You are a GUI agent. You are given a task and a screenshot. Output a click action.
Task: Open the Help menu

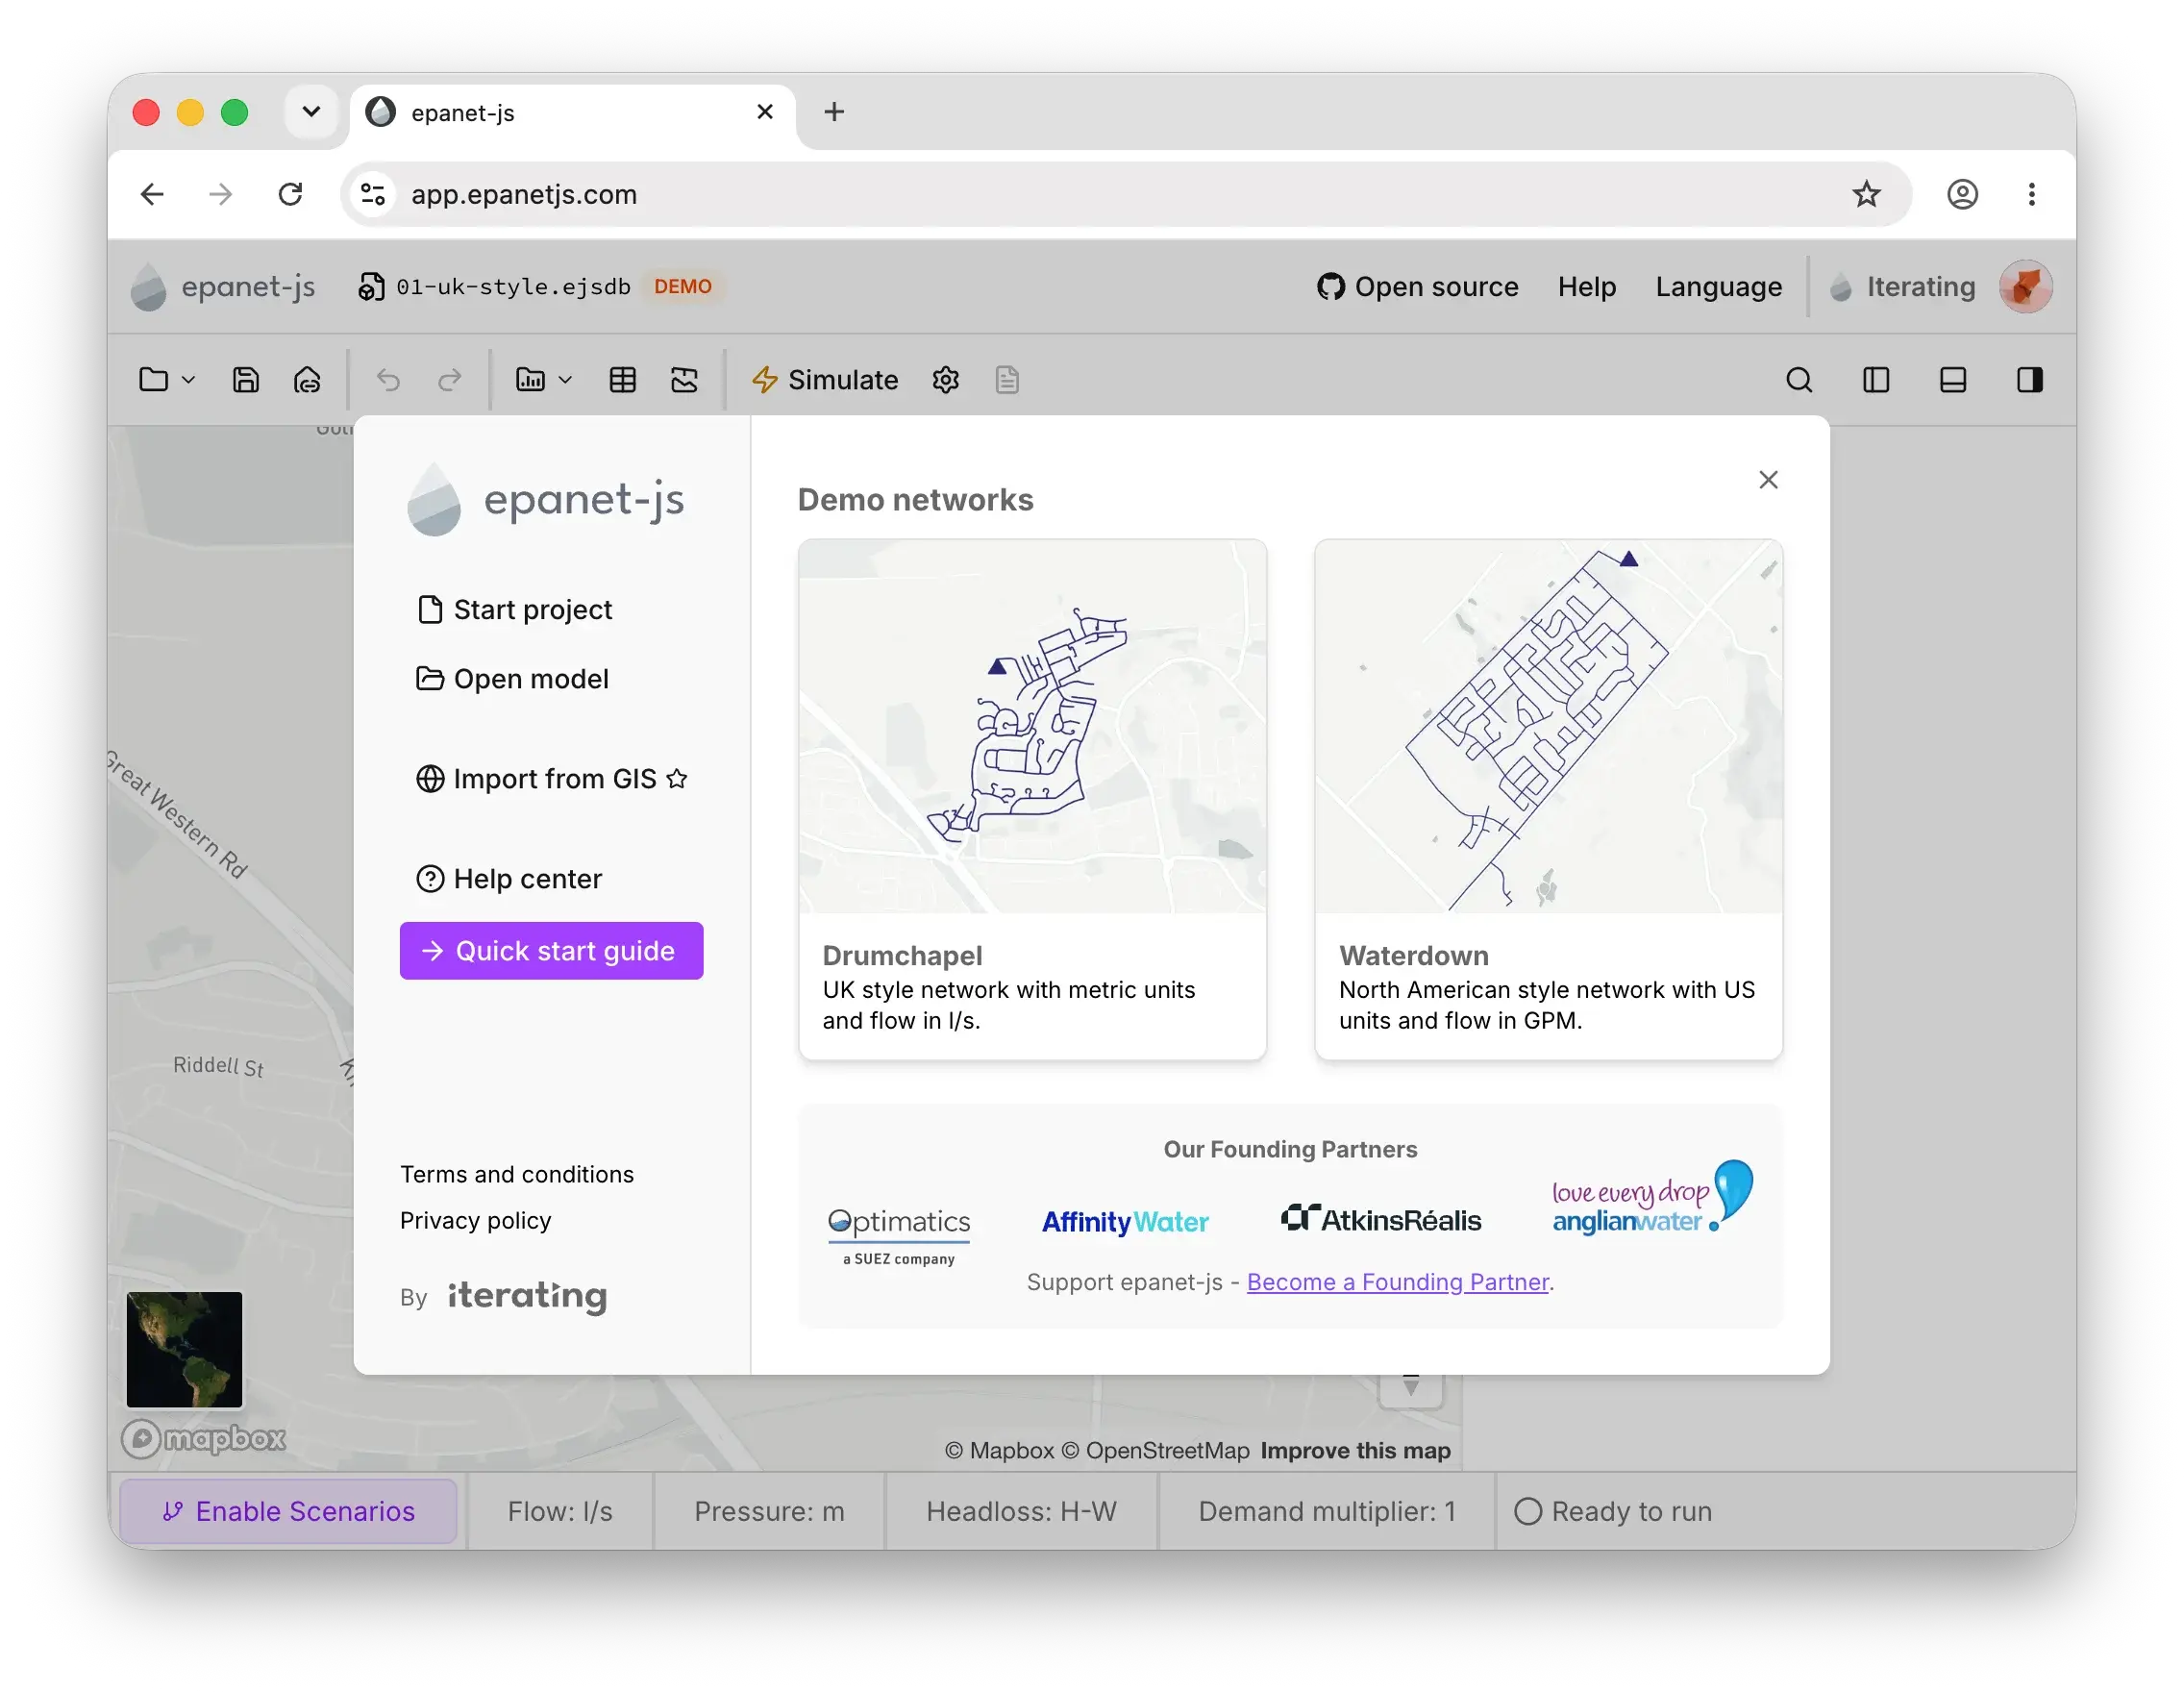[x=1586, y=287]
